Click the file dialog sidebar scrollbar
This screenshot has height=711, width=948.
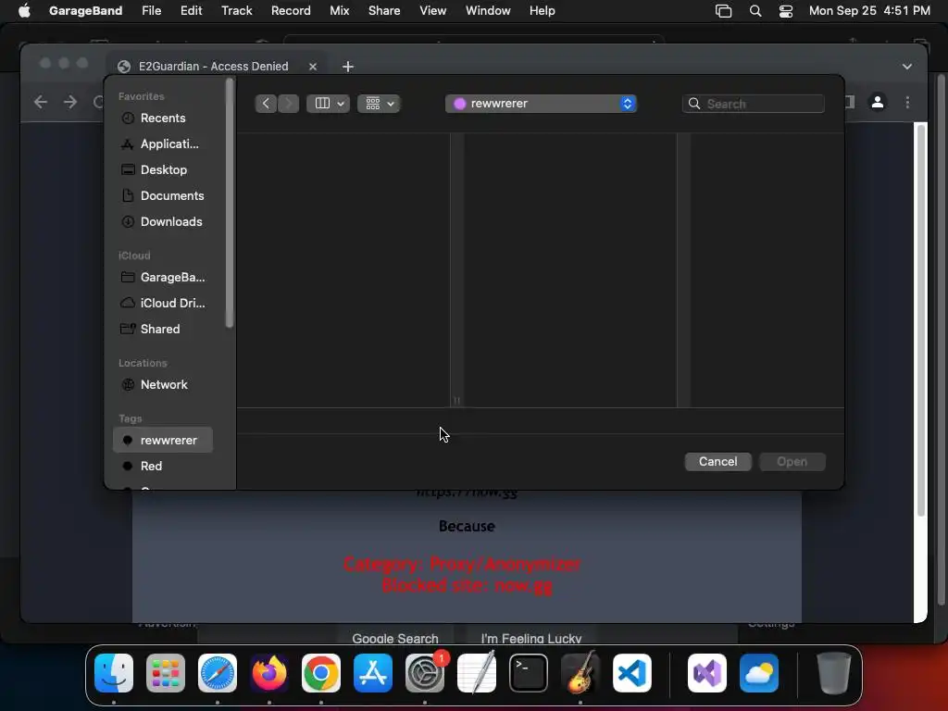230,204
